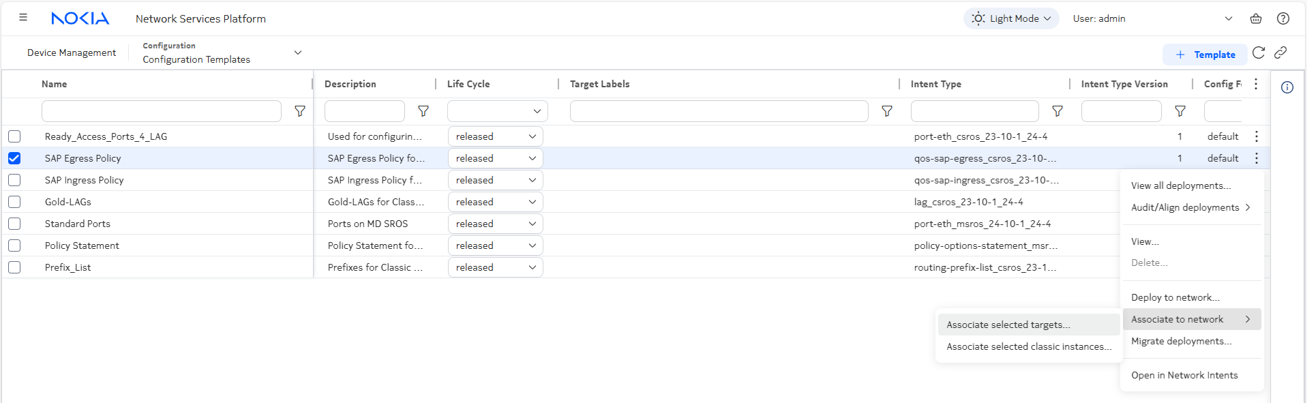
Task: Click the filter icon for Intent Type column
Action: (x=1057, y=111)
